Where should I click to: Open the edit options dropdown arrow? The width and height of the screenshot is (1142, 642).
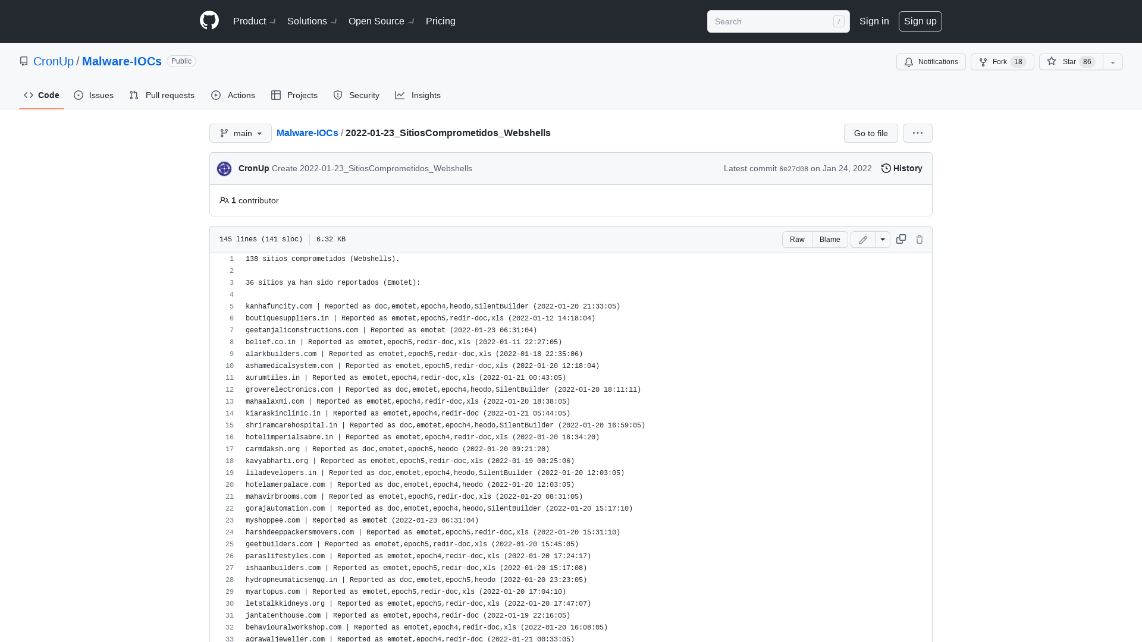coord(883,240)
